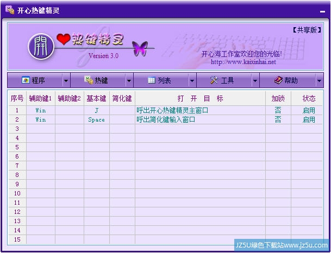This screenshot has height=253, width=331.
Task: Click the title bar app icon
Action: (10, 10)
